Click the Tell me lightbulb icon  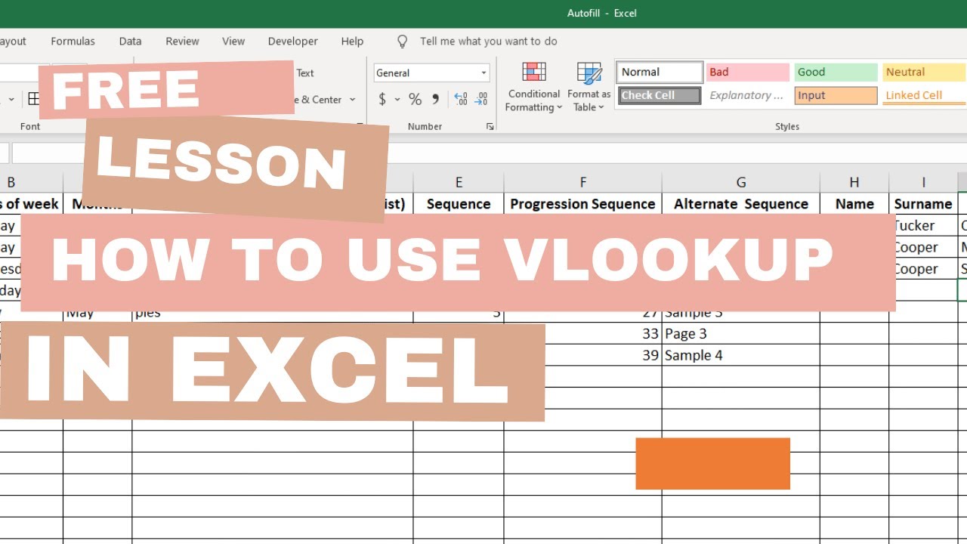point(403,42)
